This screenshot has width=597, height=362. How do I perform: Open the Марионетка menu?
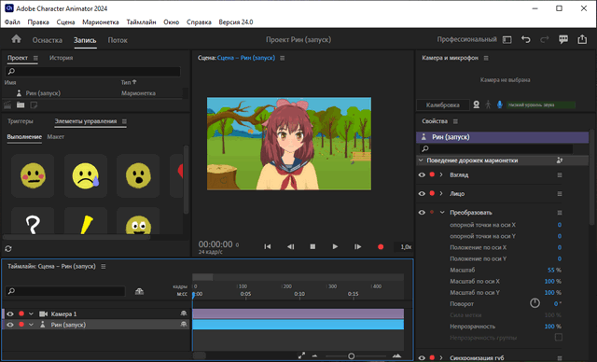pyautogui.click(x=101, y=22)
